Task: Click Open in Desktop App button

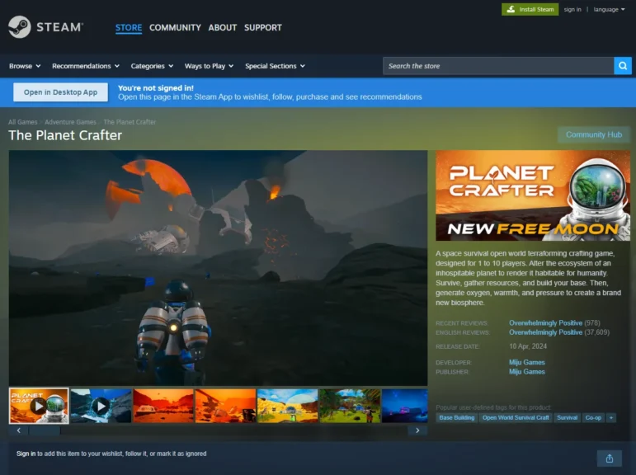Action: click(60, 92)
